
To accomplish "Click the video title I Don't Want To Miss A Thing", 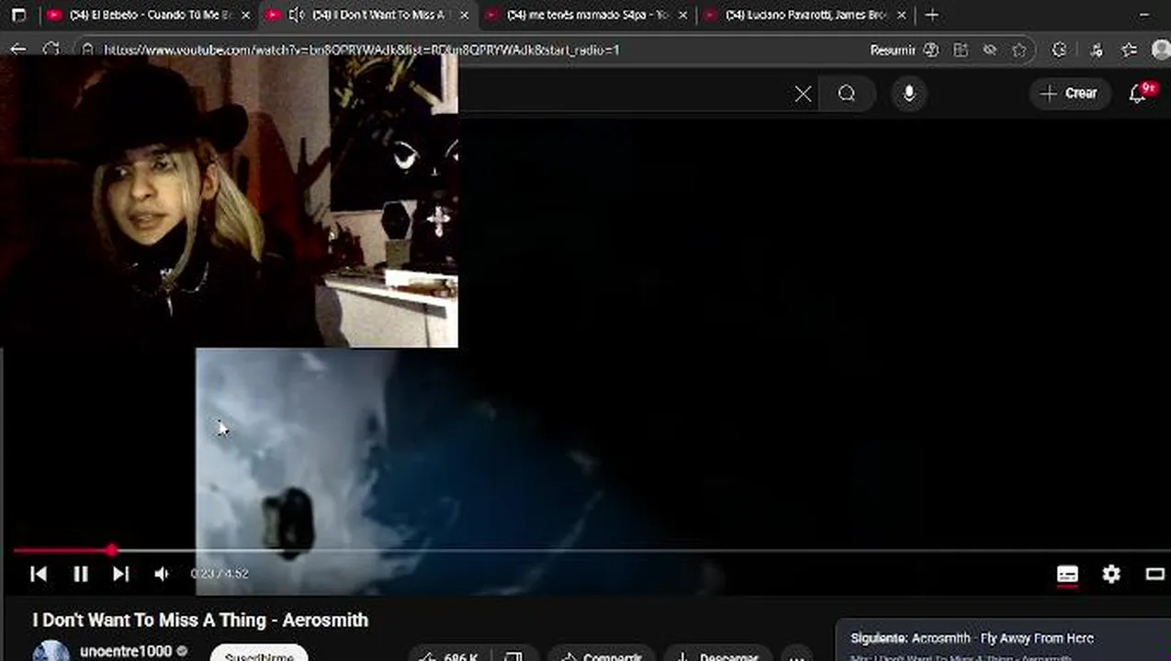I will [x=200, y=621].
